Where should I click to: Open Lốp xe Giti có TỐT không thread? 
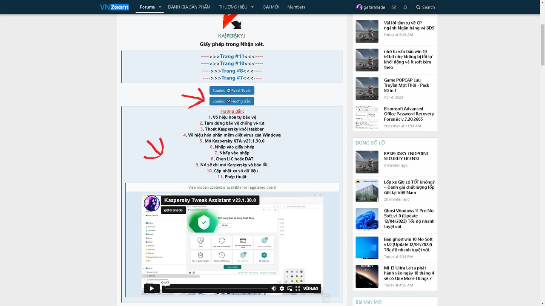point(409,187)
